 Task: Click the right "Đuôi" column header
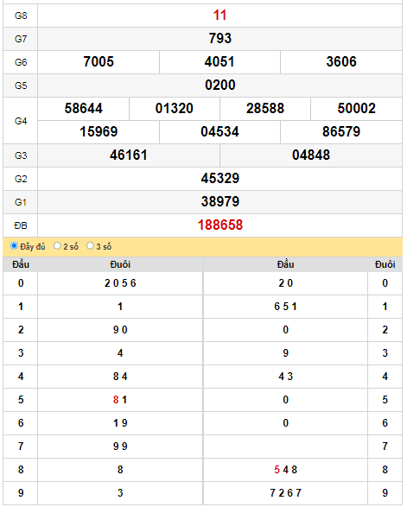pyautogui.click(x=385, y=264)
